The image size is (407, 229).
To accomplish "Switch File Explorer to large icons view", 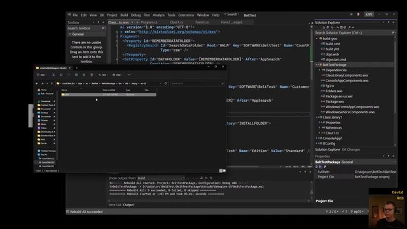I will [x=224, y=170].
